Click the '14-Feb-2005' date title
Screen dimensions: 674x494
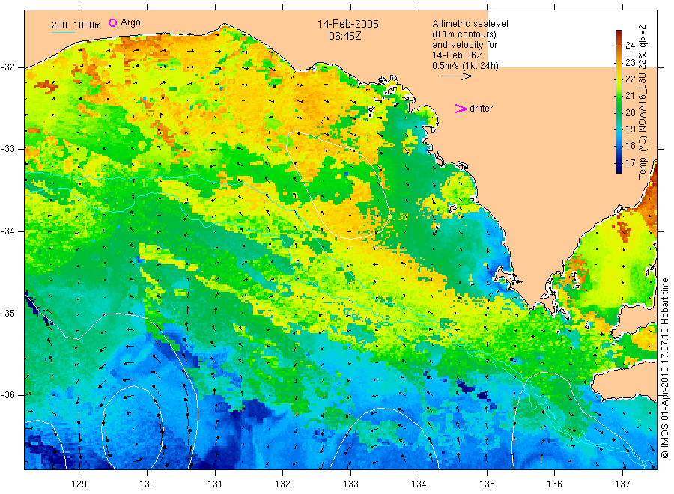pos(348,24)
